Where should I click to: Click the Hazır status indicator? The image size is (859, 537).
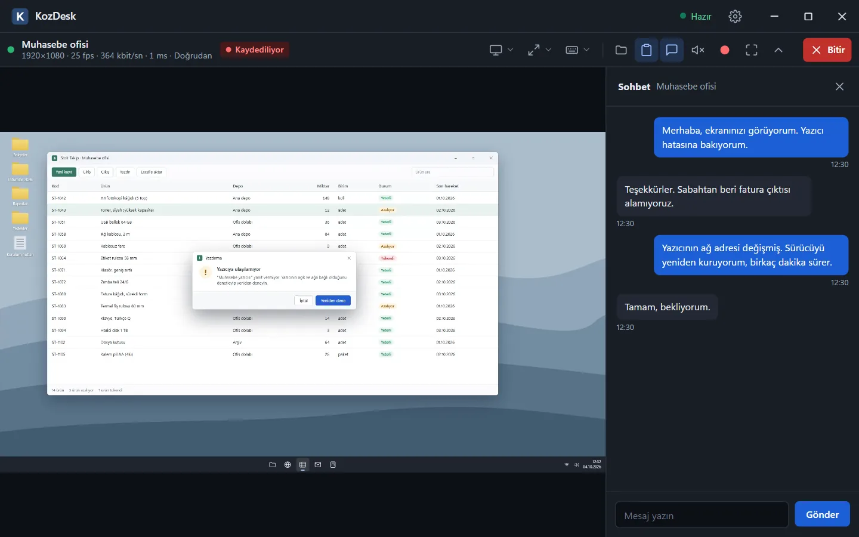[696, 17]
